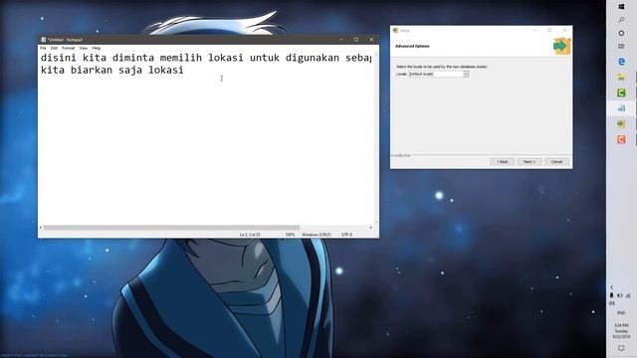
Task: Open the Locale dropdown in Setup
Action: click(x=439, y=74)
